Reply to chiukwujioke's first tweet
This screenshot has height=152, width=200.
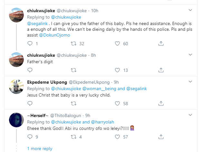[30, 44]
